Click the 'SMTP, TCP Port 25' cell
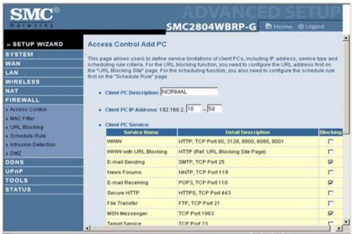352x234 pixels. tap(248, 162)
